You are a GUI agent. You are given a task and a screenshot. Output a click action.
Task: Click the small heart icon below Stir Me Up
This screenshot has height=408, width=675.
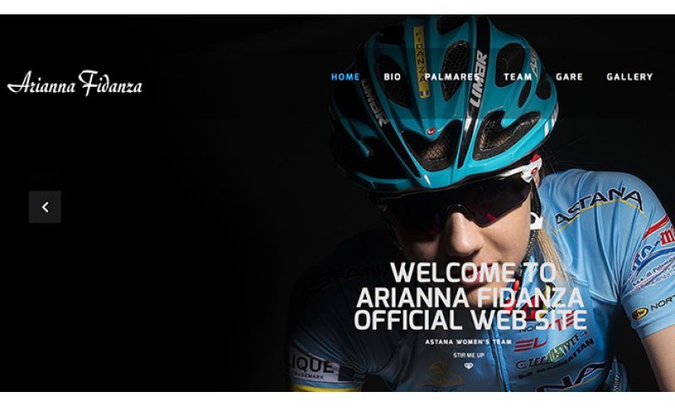coord(468,366)
